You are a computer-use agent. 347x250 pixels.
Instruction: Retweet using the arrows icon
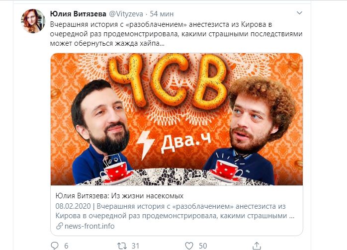122,246
